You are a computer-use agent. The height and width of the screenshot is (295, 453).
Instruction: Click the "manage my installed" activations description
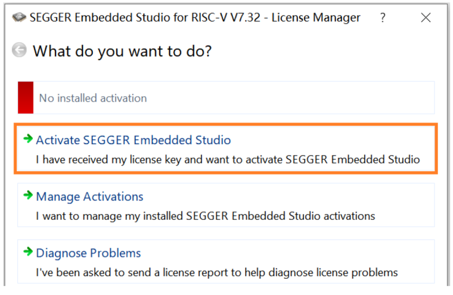tap(205, 216)
